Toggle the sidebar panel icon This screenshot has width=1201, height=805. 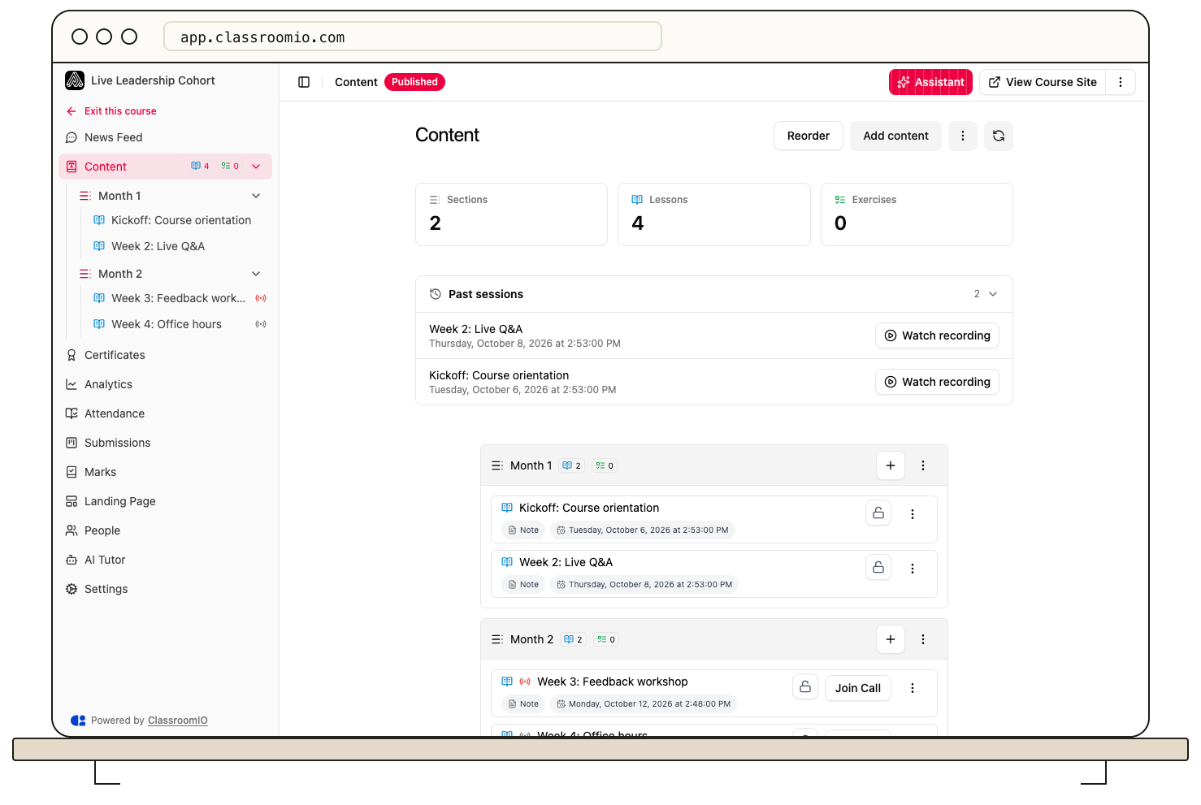304,82
